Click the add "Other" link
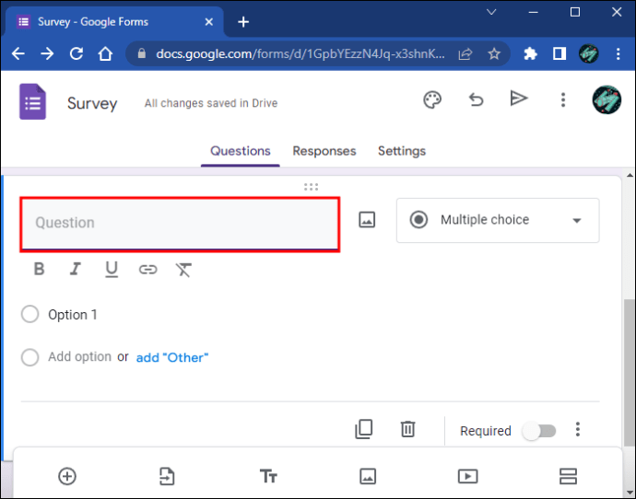 coord(172,357)
